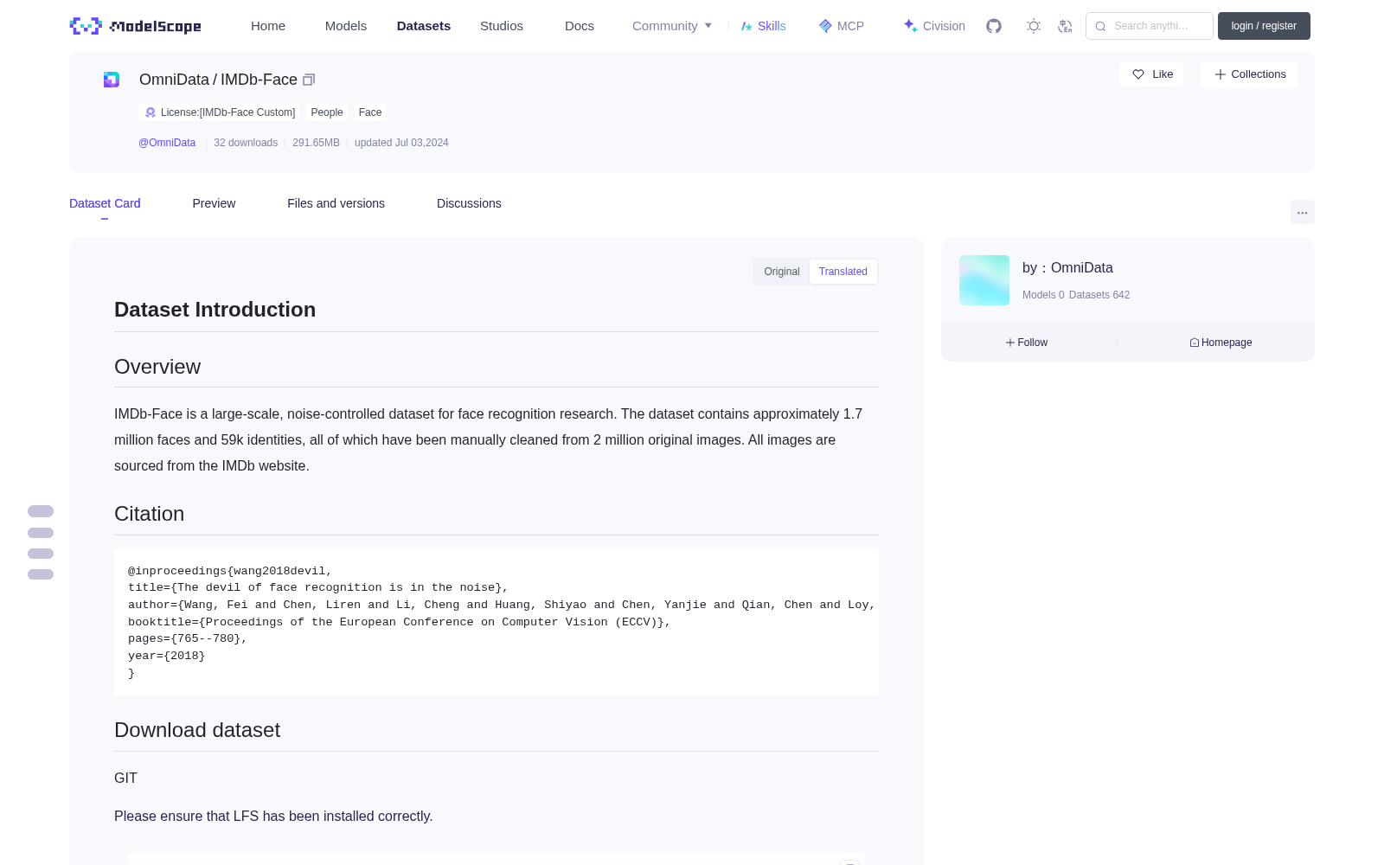Click the '291.65MB' size text
The width and height of the screenshot is (1384, 865).
click(316, 143)
